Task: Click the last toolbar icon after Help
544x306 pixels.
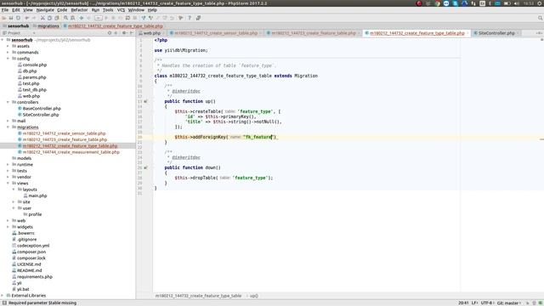Action: 198,18
